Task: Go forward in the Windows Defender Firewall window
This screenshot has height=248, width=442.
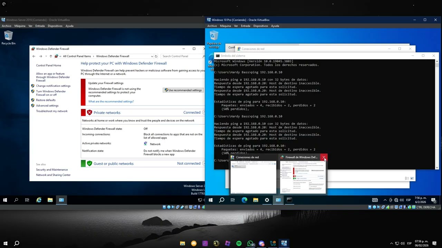Action: (x=40, y=56)
